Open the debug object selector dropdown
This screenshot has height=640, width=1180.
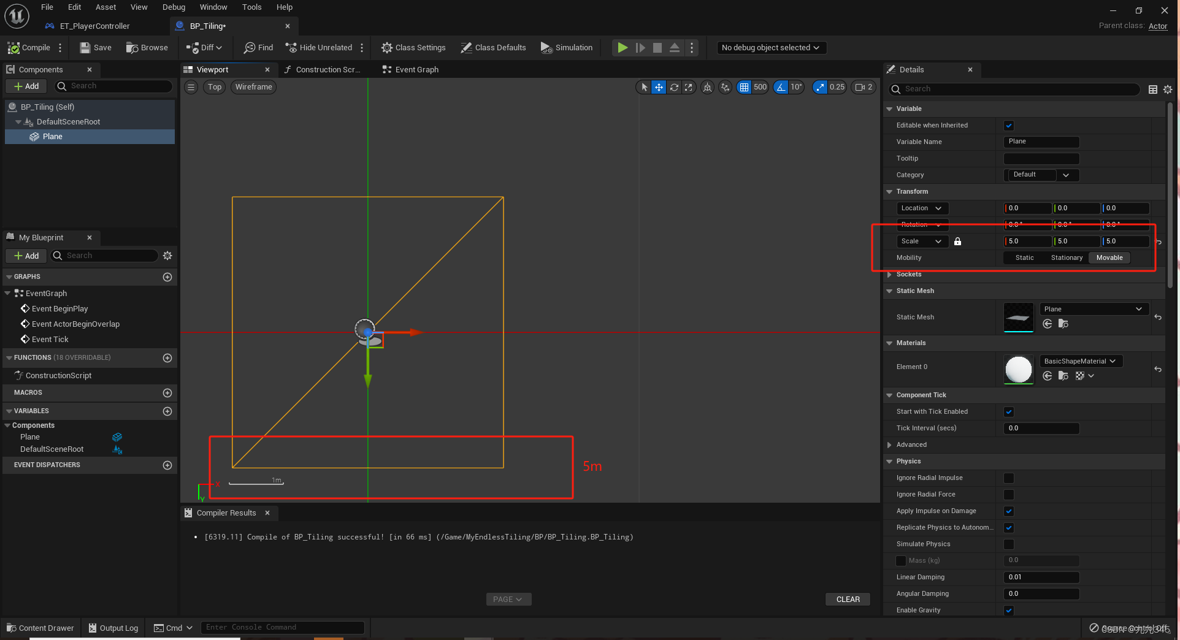[x=772, y=48]
